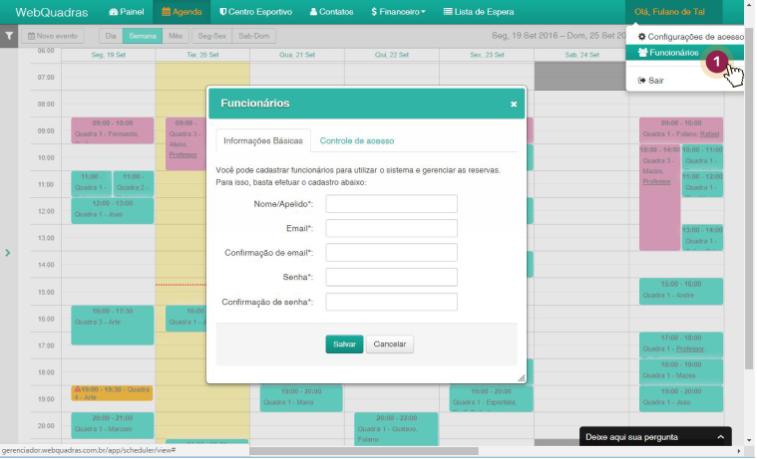Go to Contatos in navbar
The height and width of the screenshot is (459, 757).
click(x=331, y=12)
